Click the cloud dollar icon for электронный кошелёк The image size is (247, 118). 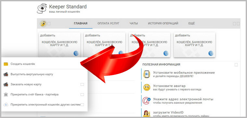point(6,104)
